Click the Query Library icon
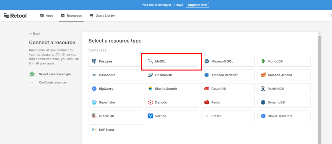Viewport: 332px width, 144px height. [92, 15]
